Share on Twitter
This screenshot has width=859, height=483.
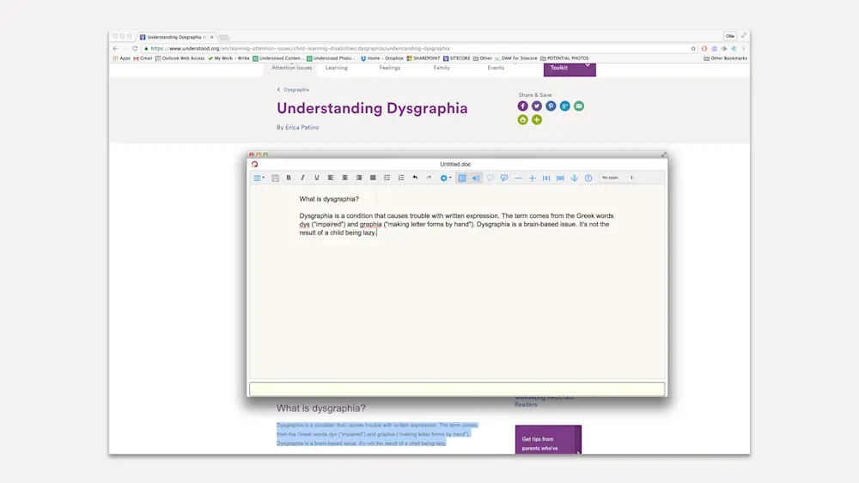(537, 106)
